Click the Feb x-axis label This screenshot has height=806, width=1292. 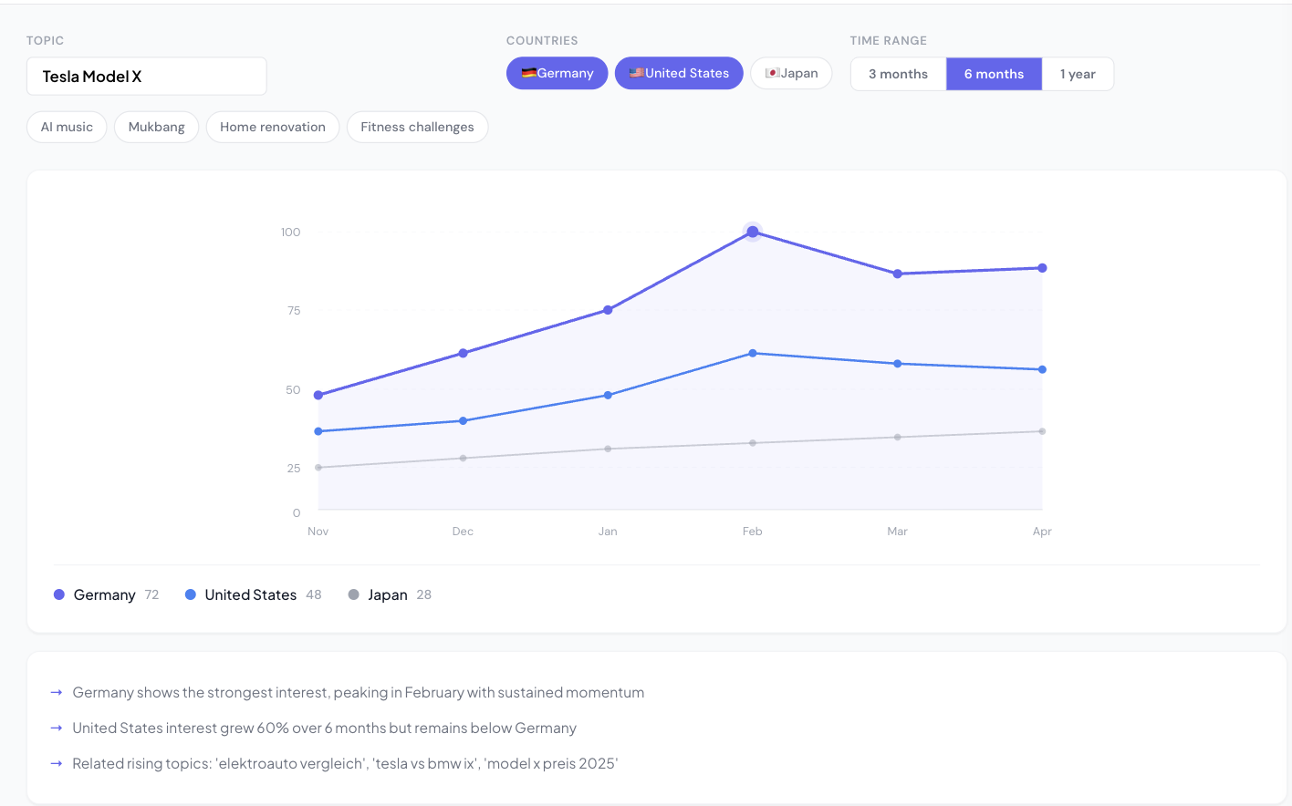click(x=753, y=532)
